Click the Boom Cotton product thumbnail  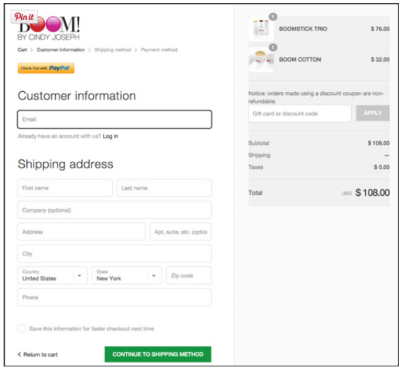coord(261,59)
